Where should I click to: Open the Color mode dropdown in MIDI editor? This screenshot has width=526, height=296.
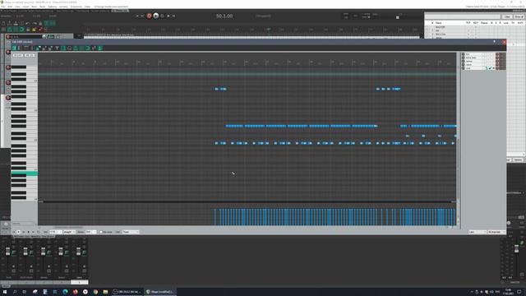pos(131,232)
